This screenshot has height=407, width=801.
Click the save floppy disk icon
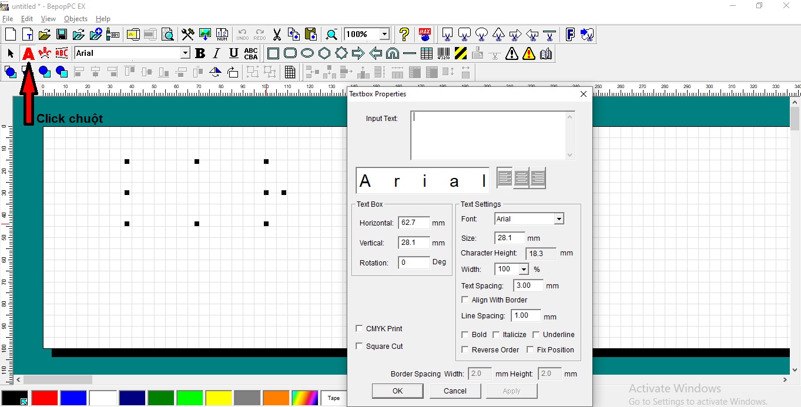pyautogui.click(x=61, y=35)
